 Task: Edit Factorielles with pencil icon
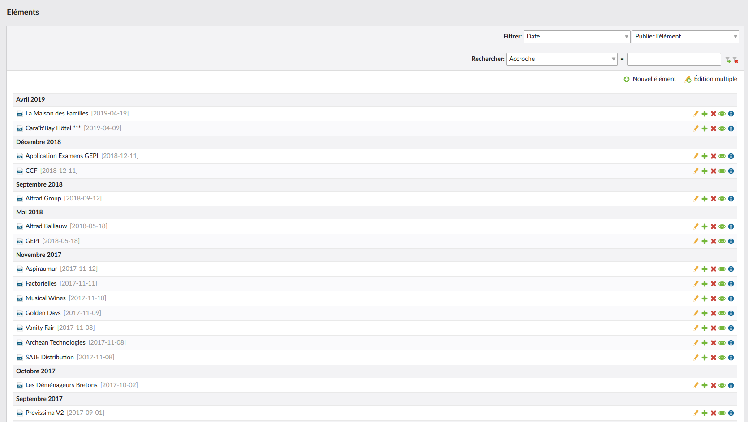tap(696, 284)
